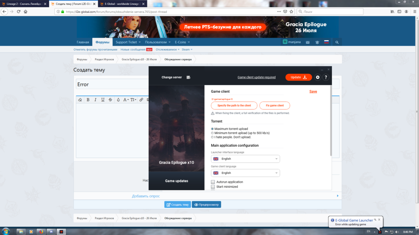Enable the Autorun application checkbox
Viewport: 419px width, 235px height.
click(213, 182)
